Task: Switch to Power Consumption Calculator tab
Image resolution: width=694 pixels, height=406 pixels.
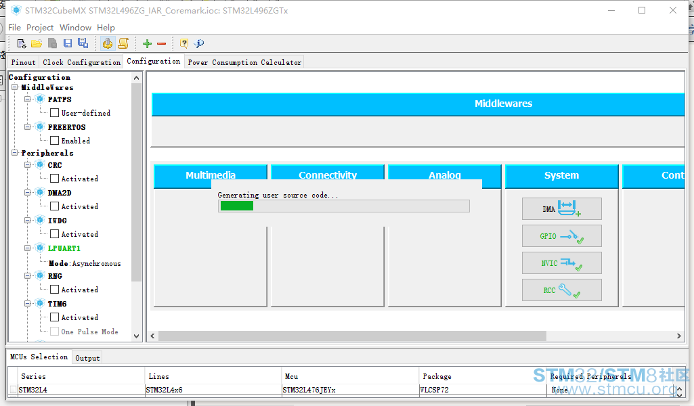Action: click(x=244, y=62)
